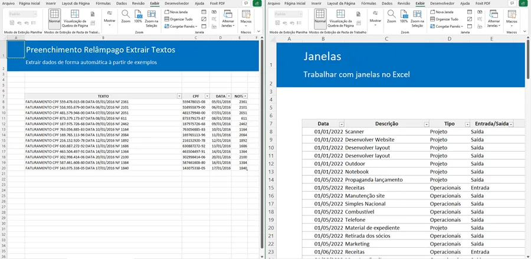Click right window vertical scrollbar thumb
This screenshot has width=531, height=259.
528,60
